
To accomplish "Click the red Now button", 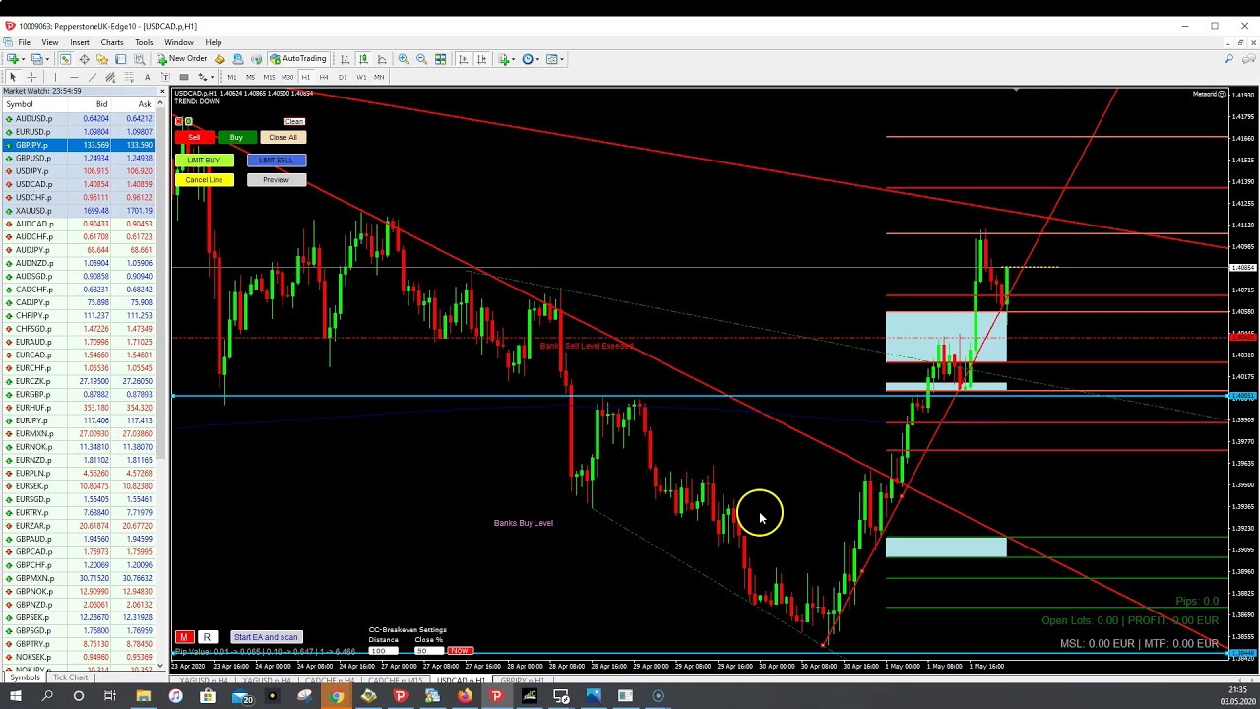I will click(x=460, y=651).
